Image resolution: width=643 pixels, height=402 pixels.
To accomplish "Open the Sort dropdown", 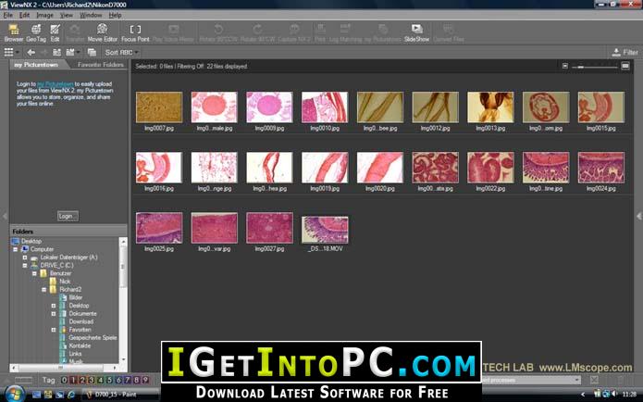I will pyautogui.click(x=122, y=52).
